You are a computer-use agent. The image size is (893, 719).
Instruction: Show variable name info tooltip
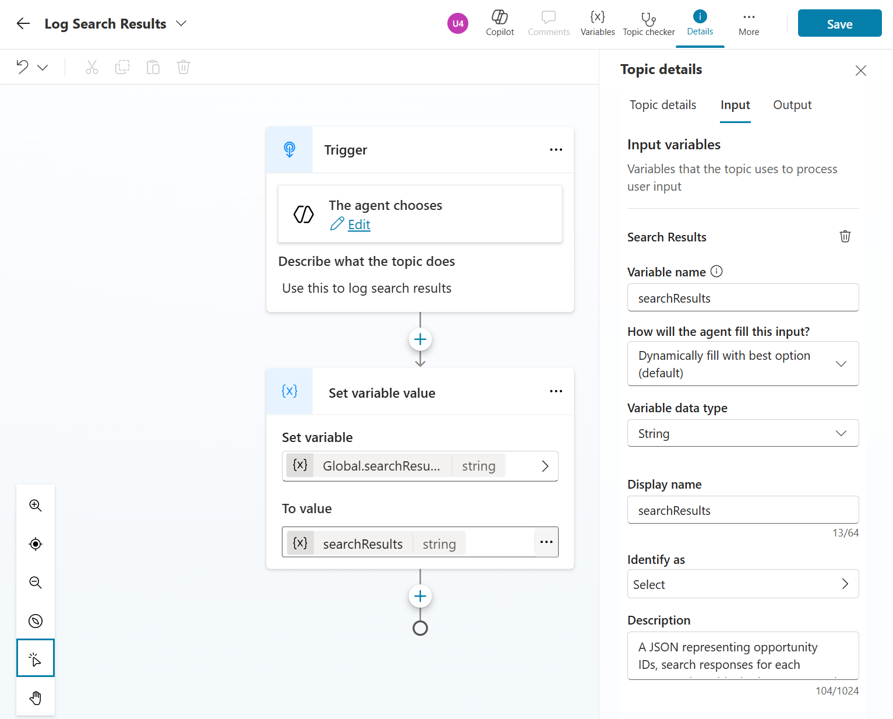click(716, 272)
